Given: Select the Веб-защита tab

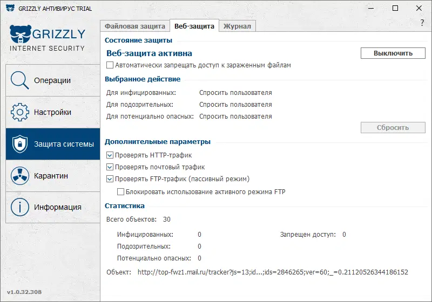Looking at the screenshot, I should tap(194, 26).
